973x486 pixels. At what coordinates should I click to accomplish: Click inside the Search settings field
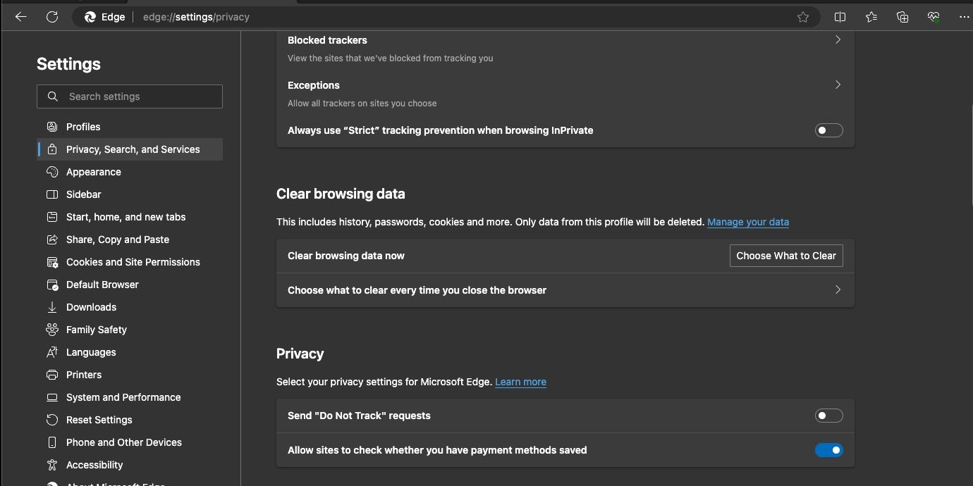click(x=130, y=96)
